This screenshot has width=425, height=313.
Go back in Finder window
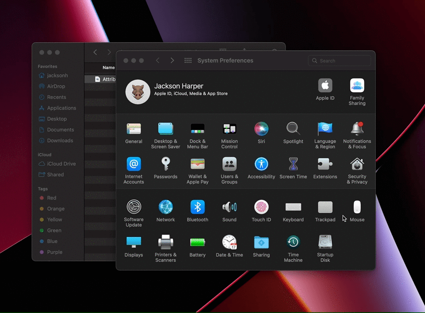click(95, 52)
